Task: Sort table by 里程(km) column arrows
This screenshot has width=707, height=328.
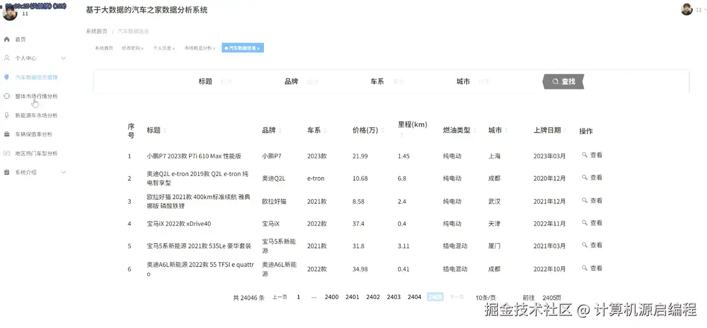Action: point(401,135)
